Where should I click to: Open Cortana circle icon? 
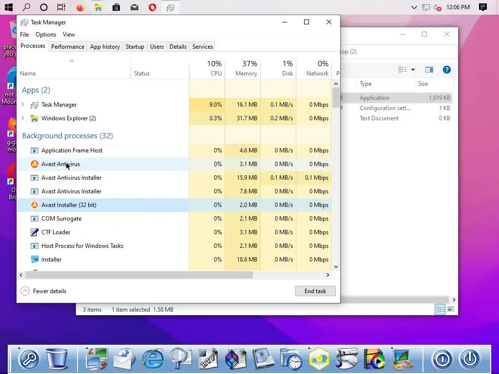(x=44, y=7)
